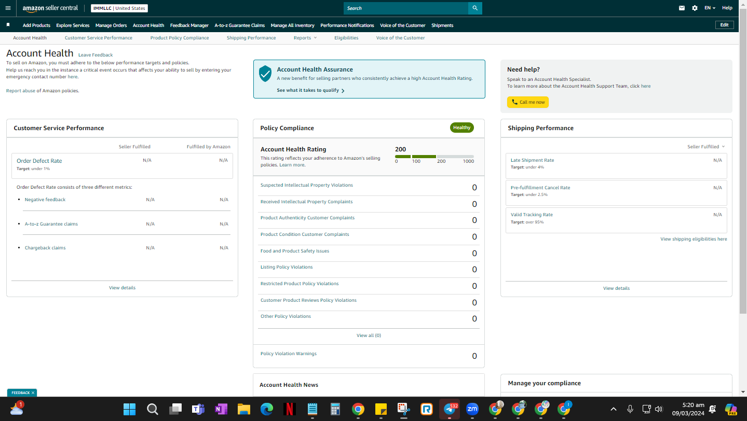Screen dimensions: 747x421
Task: Click the Healthy status badge
Action: [462, 128]
